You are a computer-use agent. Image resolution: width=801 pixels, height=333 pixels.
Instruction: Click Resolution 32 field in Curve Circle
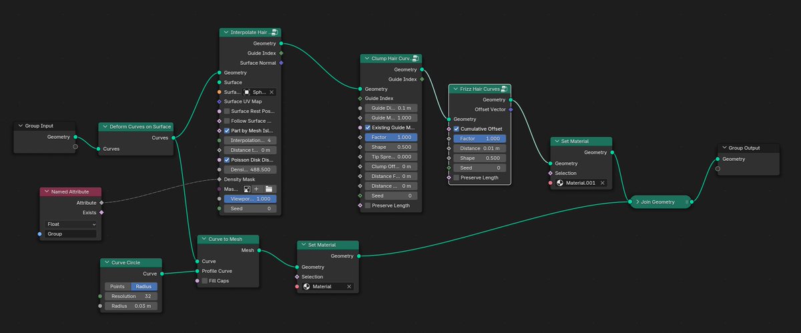[130, 296]
